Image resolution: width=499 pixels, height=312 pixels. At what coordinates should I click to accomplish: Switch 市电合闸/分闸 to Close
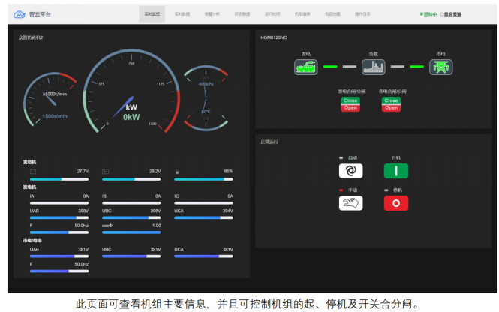click(x=390, y=100)
